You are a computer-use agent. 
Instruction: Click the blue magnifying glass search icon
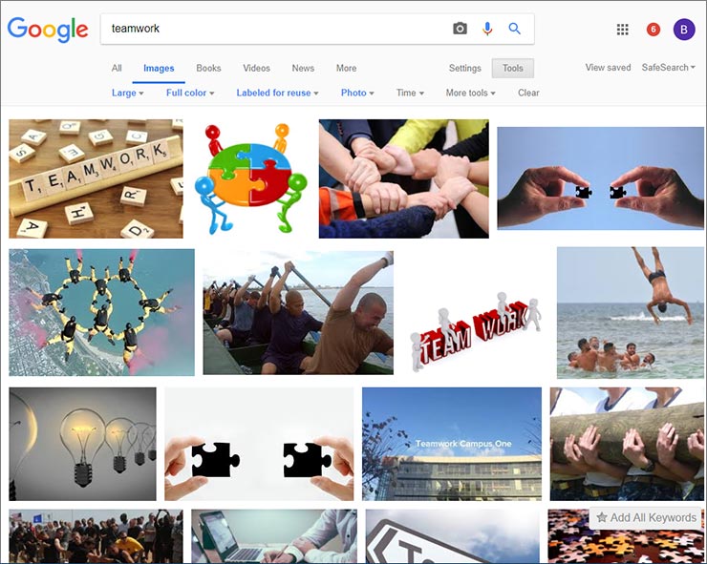(514, 29)
